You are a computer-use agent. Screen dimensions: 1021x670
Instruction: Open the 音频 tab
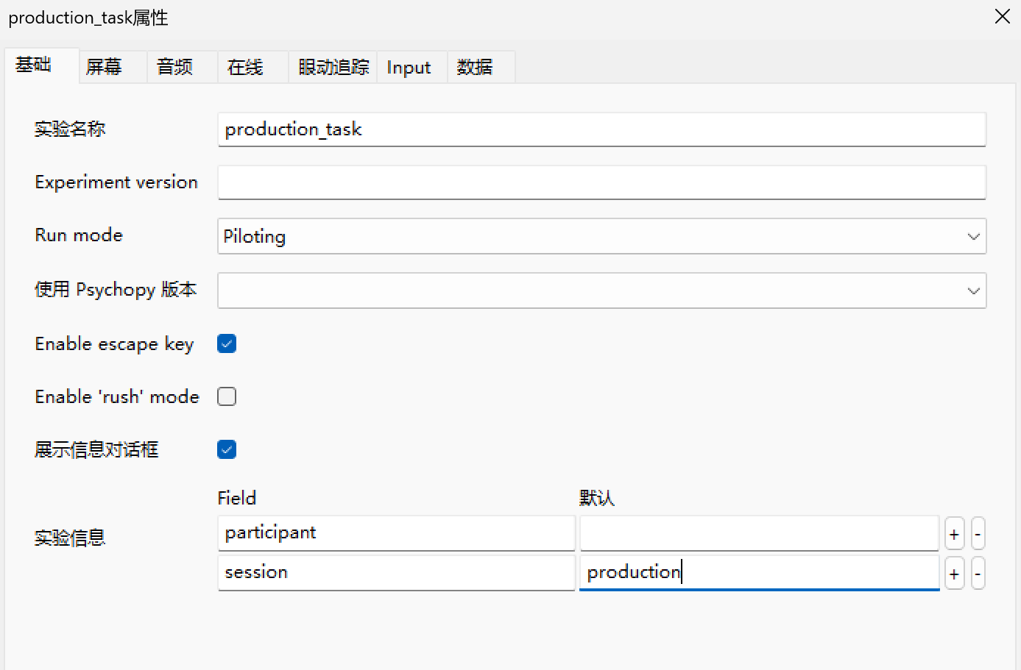pyautogui.click(x=174, y=67)
